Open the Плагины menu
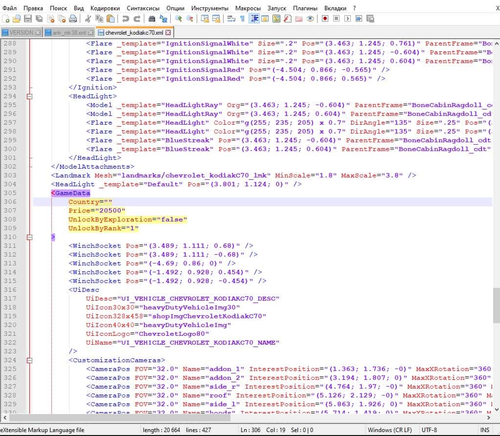Screen dimensions: 500x436 click(305, 8)
